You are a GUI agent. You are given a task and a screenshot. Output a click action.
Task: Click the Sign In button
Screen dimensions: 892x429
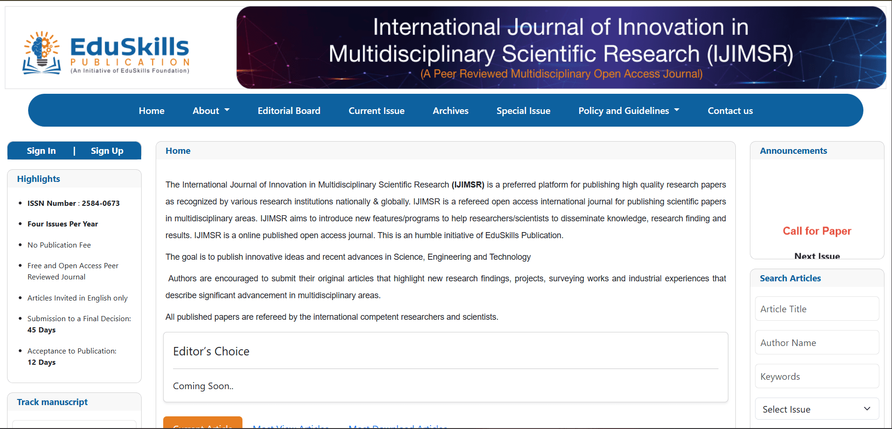click(x=41, y=151)
